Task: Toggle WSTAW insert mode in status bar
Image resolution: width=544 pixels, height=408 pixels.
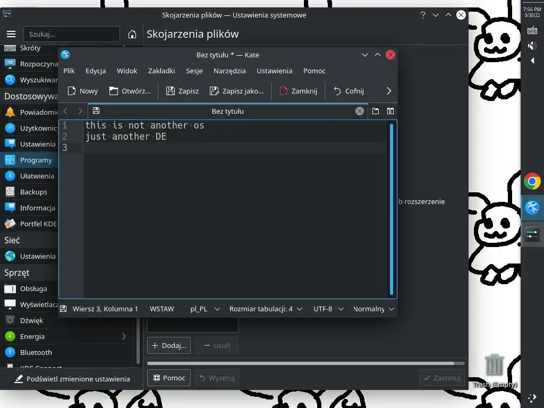Action: tap(161, 309)
